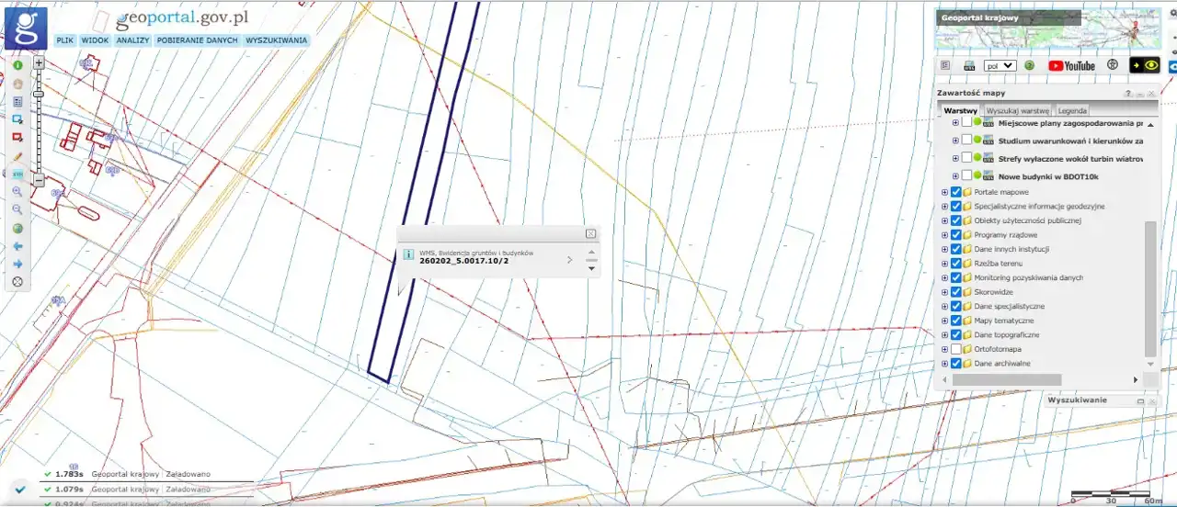Expand the Skorowidze tree node
Viewport: 1177px width, 507px height.
click(x=944, y=292)
